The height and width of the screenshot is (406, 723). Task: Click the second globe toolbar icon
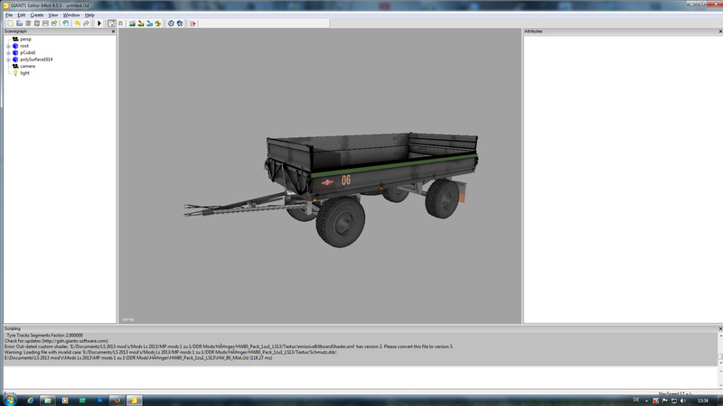coord(180,23)
